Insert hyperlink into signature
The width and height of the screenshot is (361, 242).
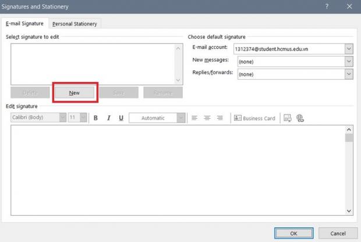[x=300, y=118]
